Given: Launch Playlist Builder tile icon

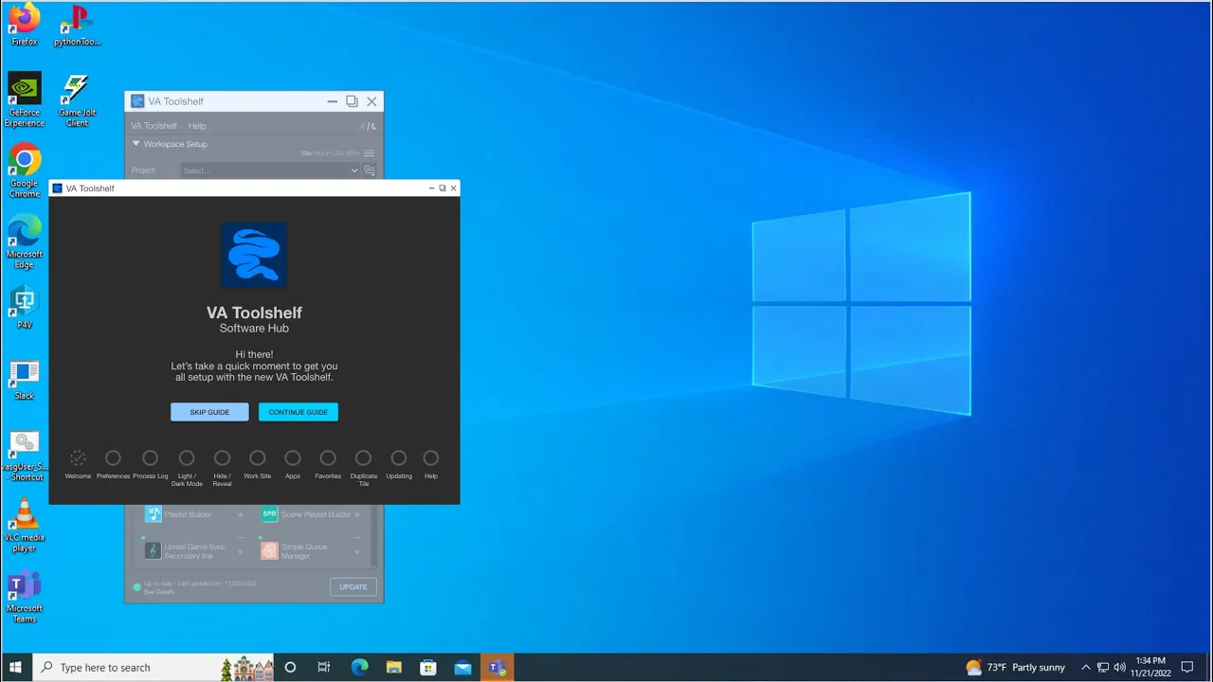Looking at the screenshot, I should point(153,514).
